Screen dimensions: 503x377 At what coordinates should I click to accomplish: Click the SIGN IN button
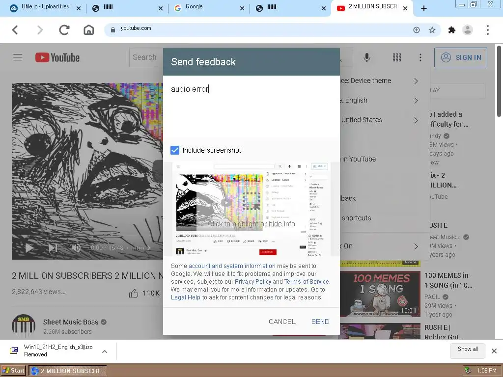click(461, 57)
